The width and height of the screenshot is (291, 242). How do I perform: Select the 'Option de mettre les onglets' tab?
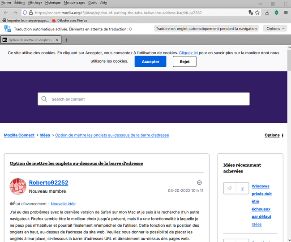pyautogui.click(x=30, y=40)
